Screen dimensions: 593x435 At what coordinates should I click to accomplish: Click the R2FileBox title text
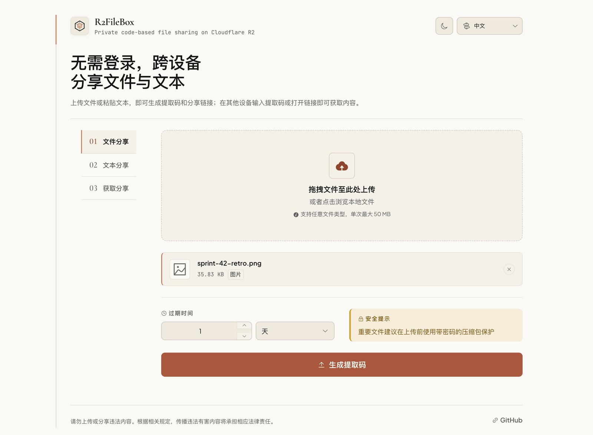coord(114,22)
